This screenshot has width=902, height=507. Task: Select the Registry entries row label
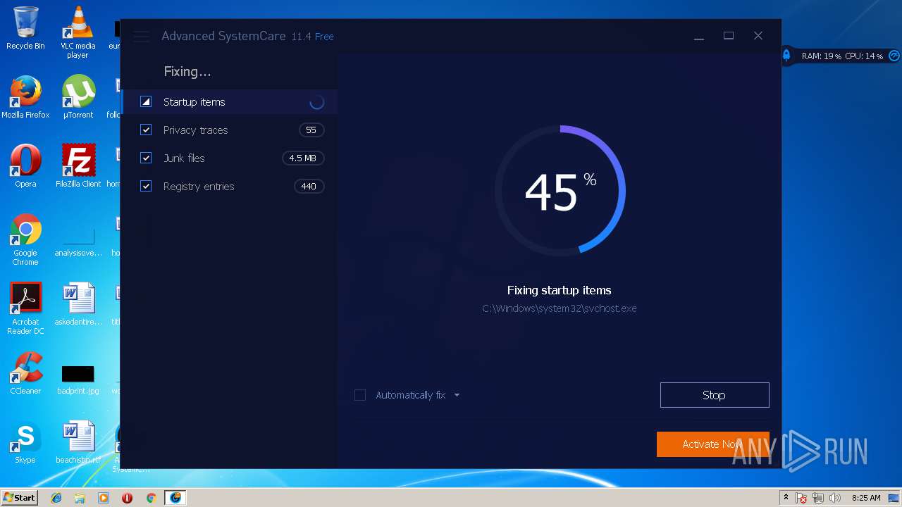(x=199, y=187)
